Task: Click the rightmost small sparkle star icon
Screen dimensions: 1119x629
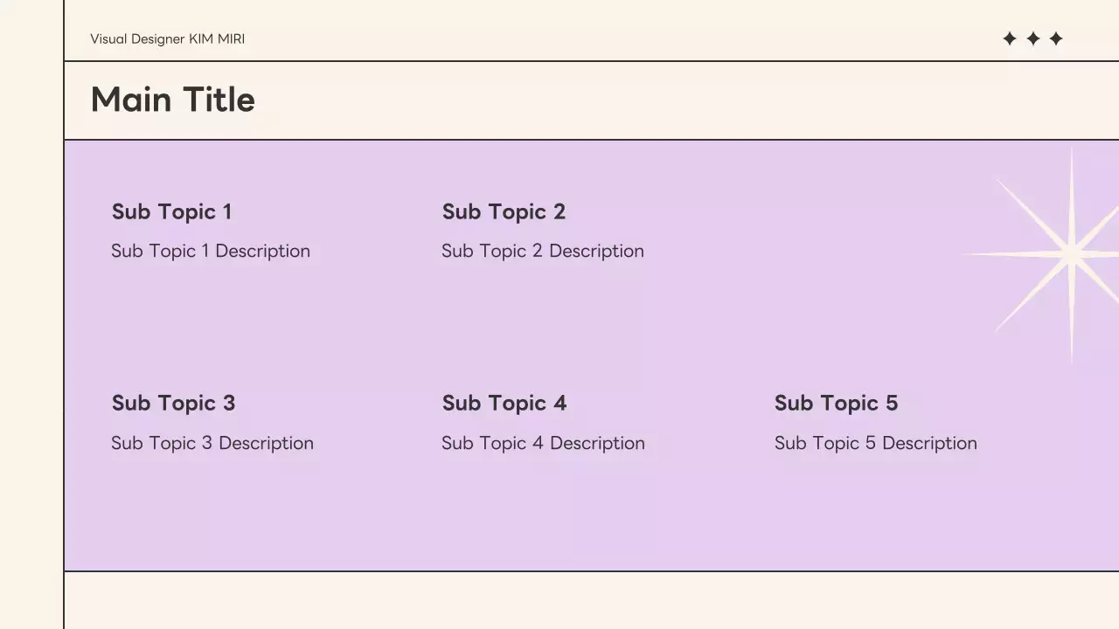Action: coord(1056,38)
